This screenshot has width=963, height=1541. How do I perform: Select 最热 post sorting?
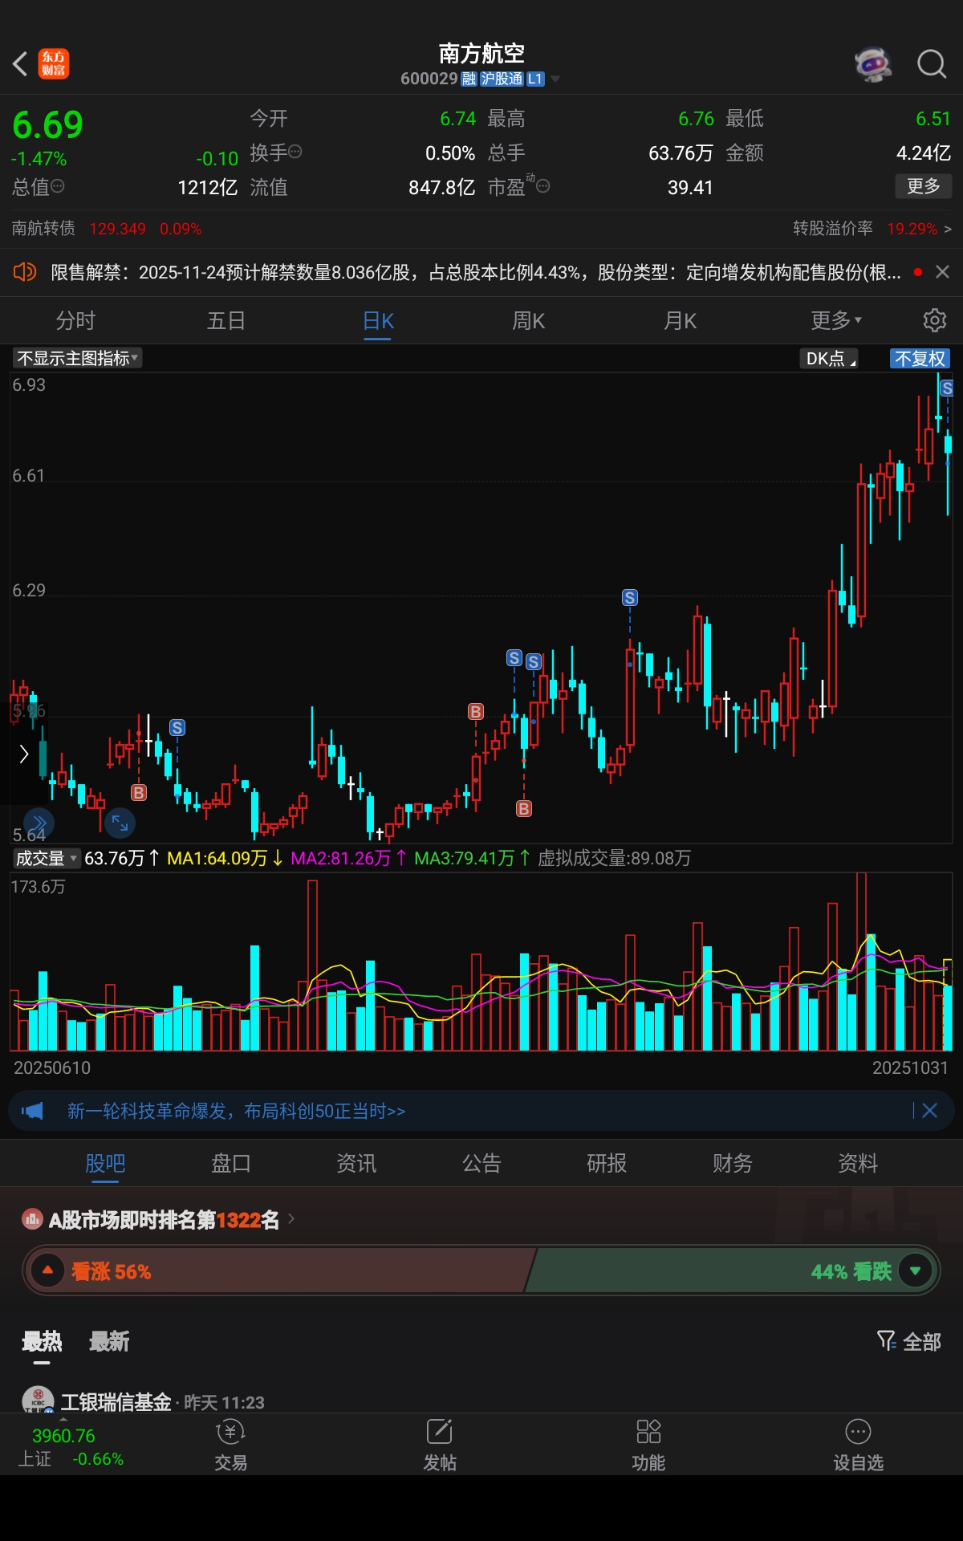tap(42, 1341)
